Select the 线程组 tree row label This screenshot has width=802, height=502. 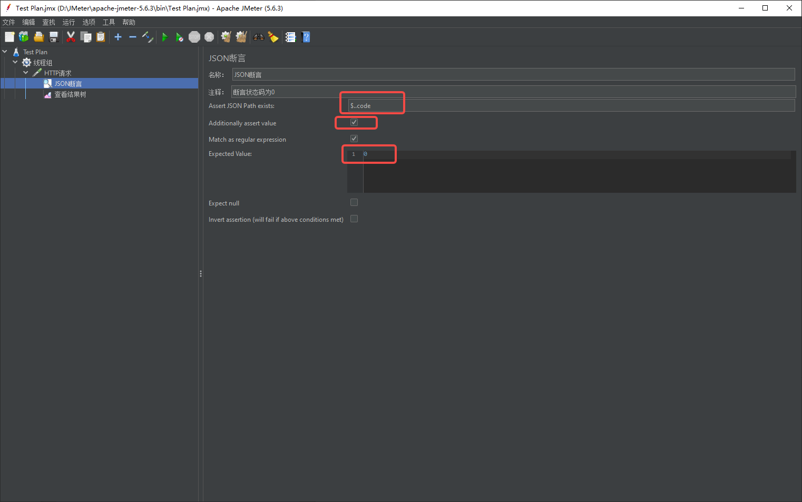point(43,63)
